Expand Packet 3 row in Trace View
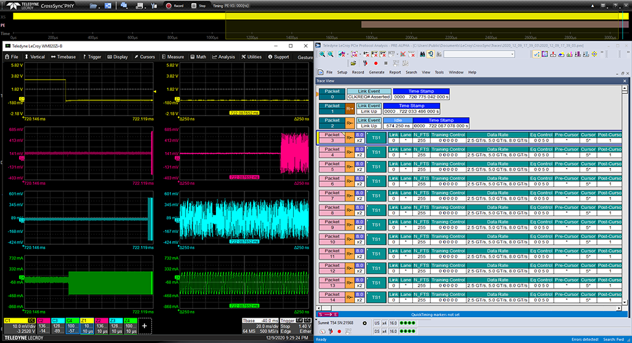Image resolution: width=632 pixels, height=343 pixels. [331, 137]
